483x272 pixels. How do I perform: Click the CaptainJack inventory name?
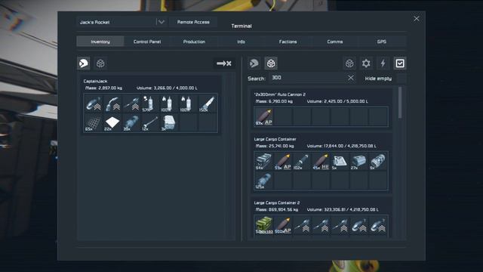click(95, 81)
